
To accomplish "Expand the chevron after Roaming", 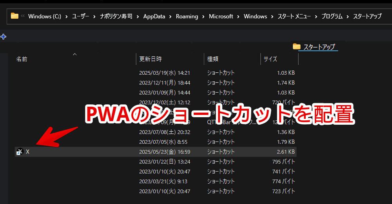I will [203, 17].
